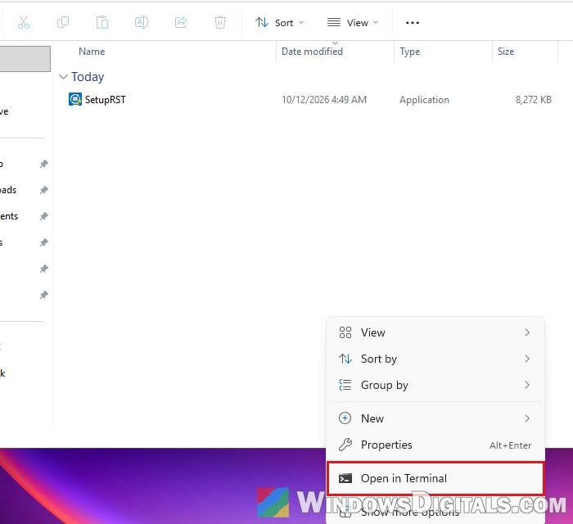This screenshot has width=573, height=524.
Task: Click the Share icon in toolbar
Action: pyautogui.click(x=181, y=22)
